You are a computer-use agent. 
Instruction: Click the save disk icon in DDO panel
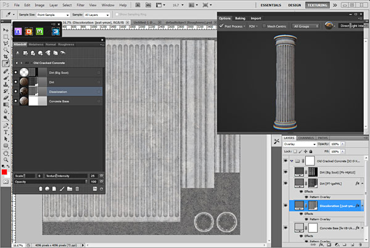(95, 189)
